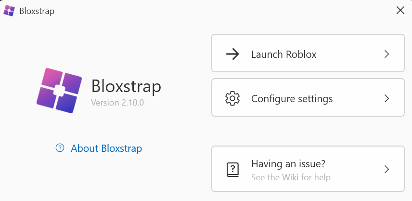Click the chevron on Launch Roblox card
This screenshot has width=412, height=201.
pos(386,54)
